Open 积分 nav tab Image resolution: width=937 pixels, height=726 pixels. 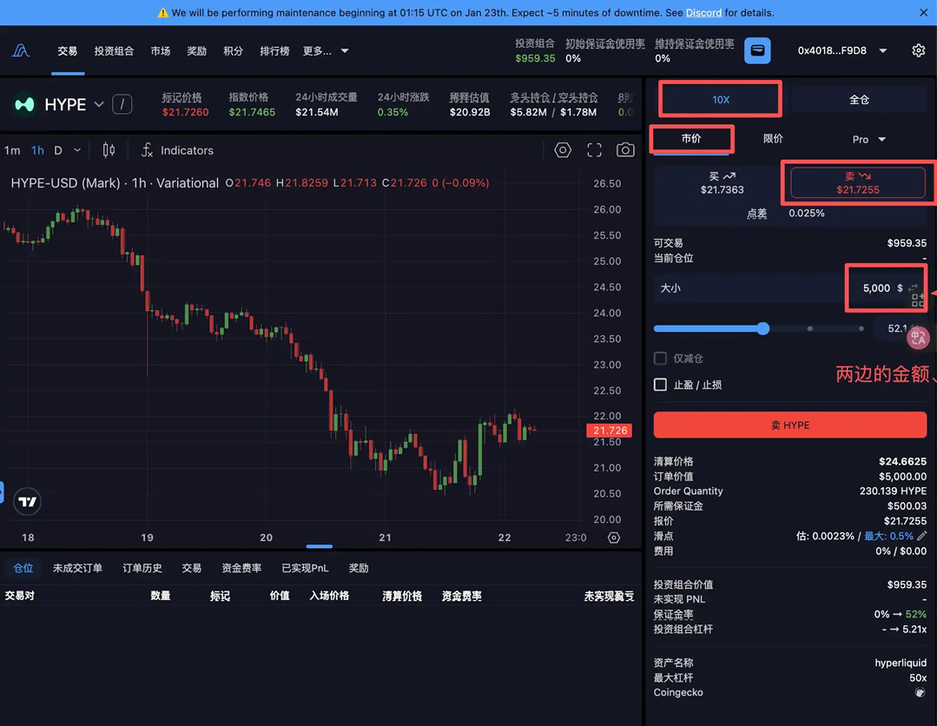pos(233,50)
